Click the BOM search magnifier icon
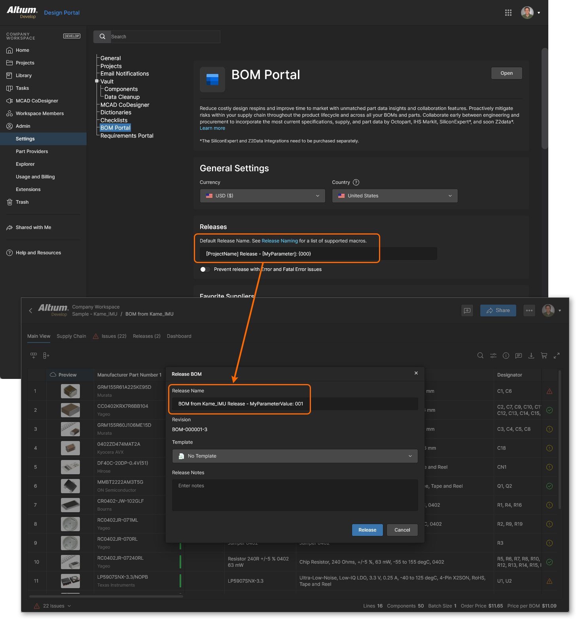The height and width of the screenshot is (619, 576). (480, 356)
